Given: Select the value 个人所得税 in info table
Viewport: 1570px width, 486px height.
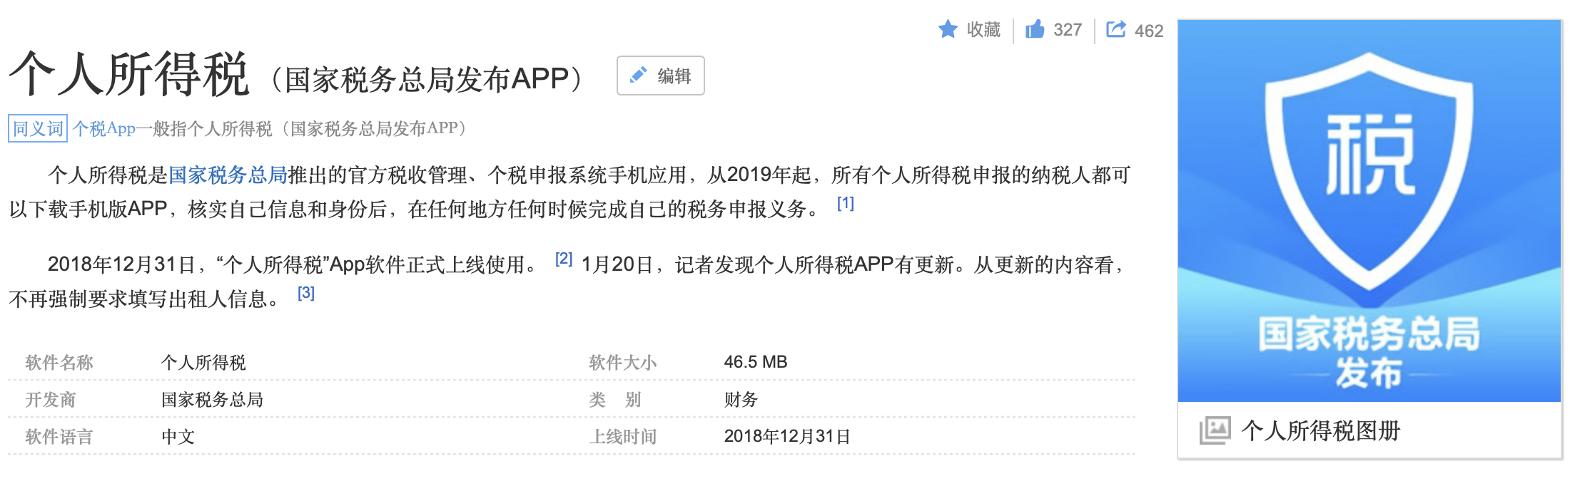Looking at the screenshot, I should click(203, 362).
